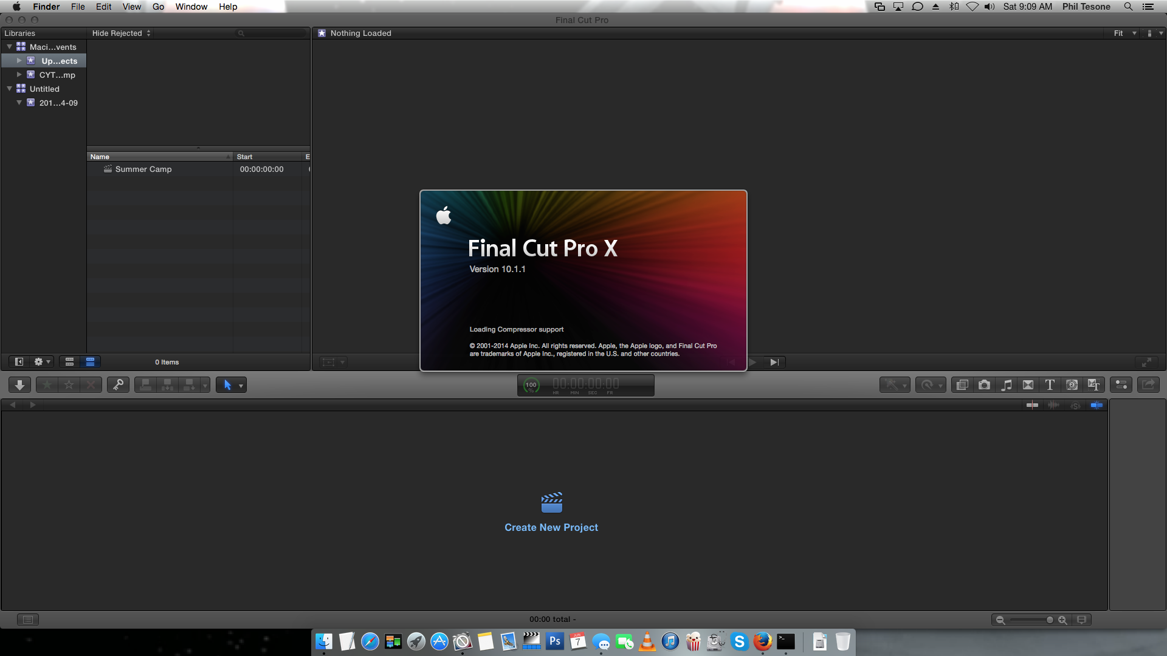Open clip appearance options
Viewport: 1167px width, 656px height.
click(x=1081, y=620)
